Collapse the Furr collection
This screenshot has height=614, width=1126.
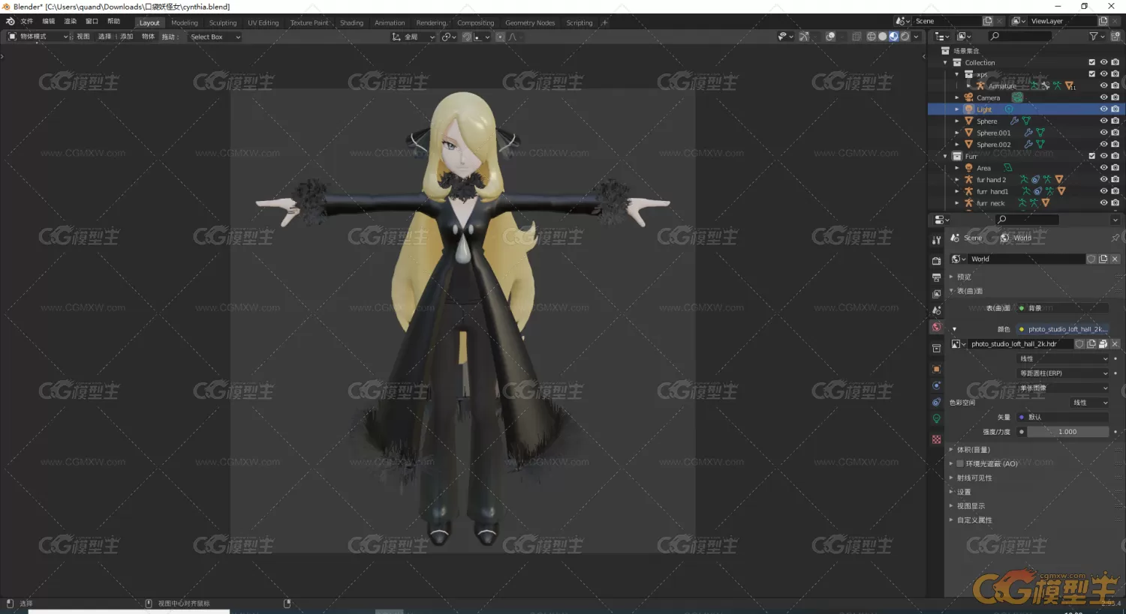946,156
